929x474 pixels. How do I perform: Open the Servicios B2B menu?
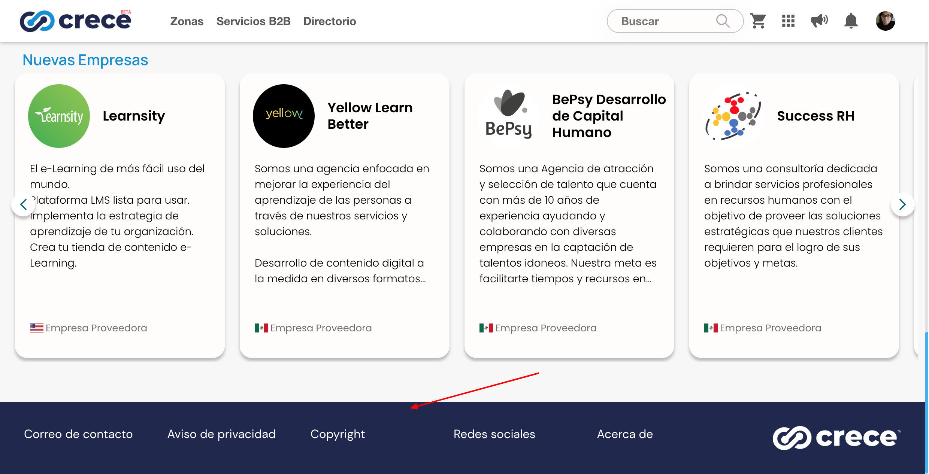[x=253, y=21]
